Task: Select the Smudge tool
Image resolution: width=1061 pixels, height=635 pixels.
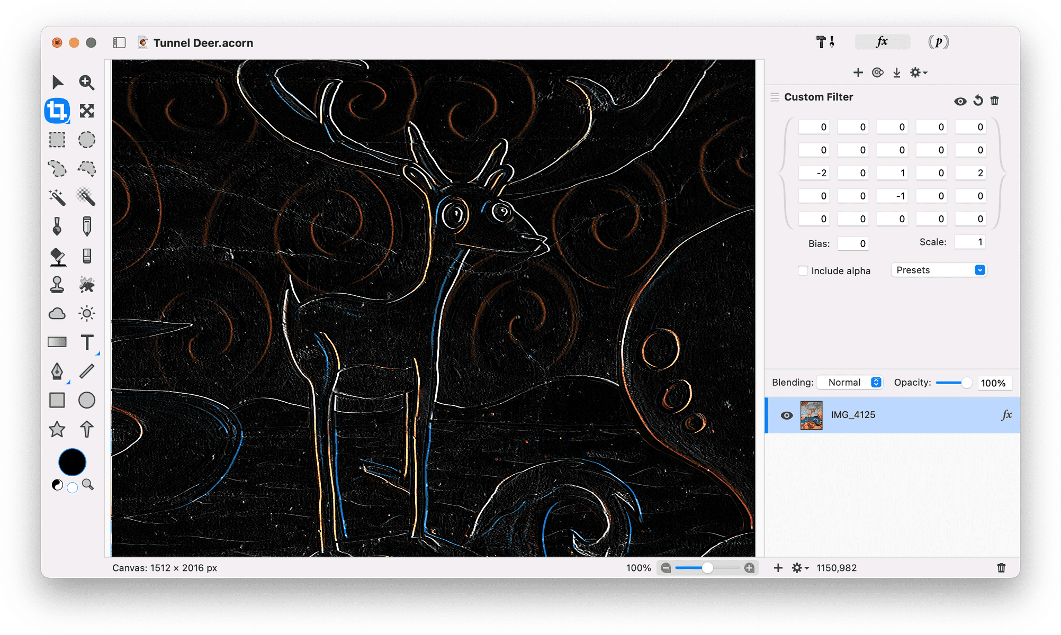Action: 87,285
